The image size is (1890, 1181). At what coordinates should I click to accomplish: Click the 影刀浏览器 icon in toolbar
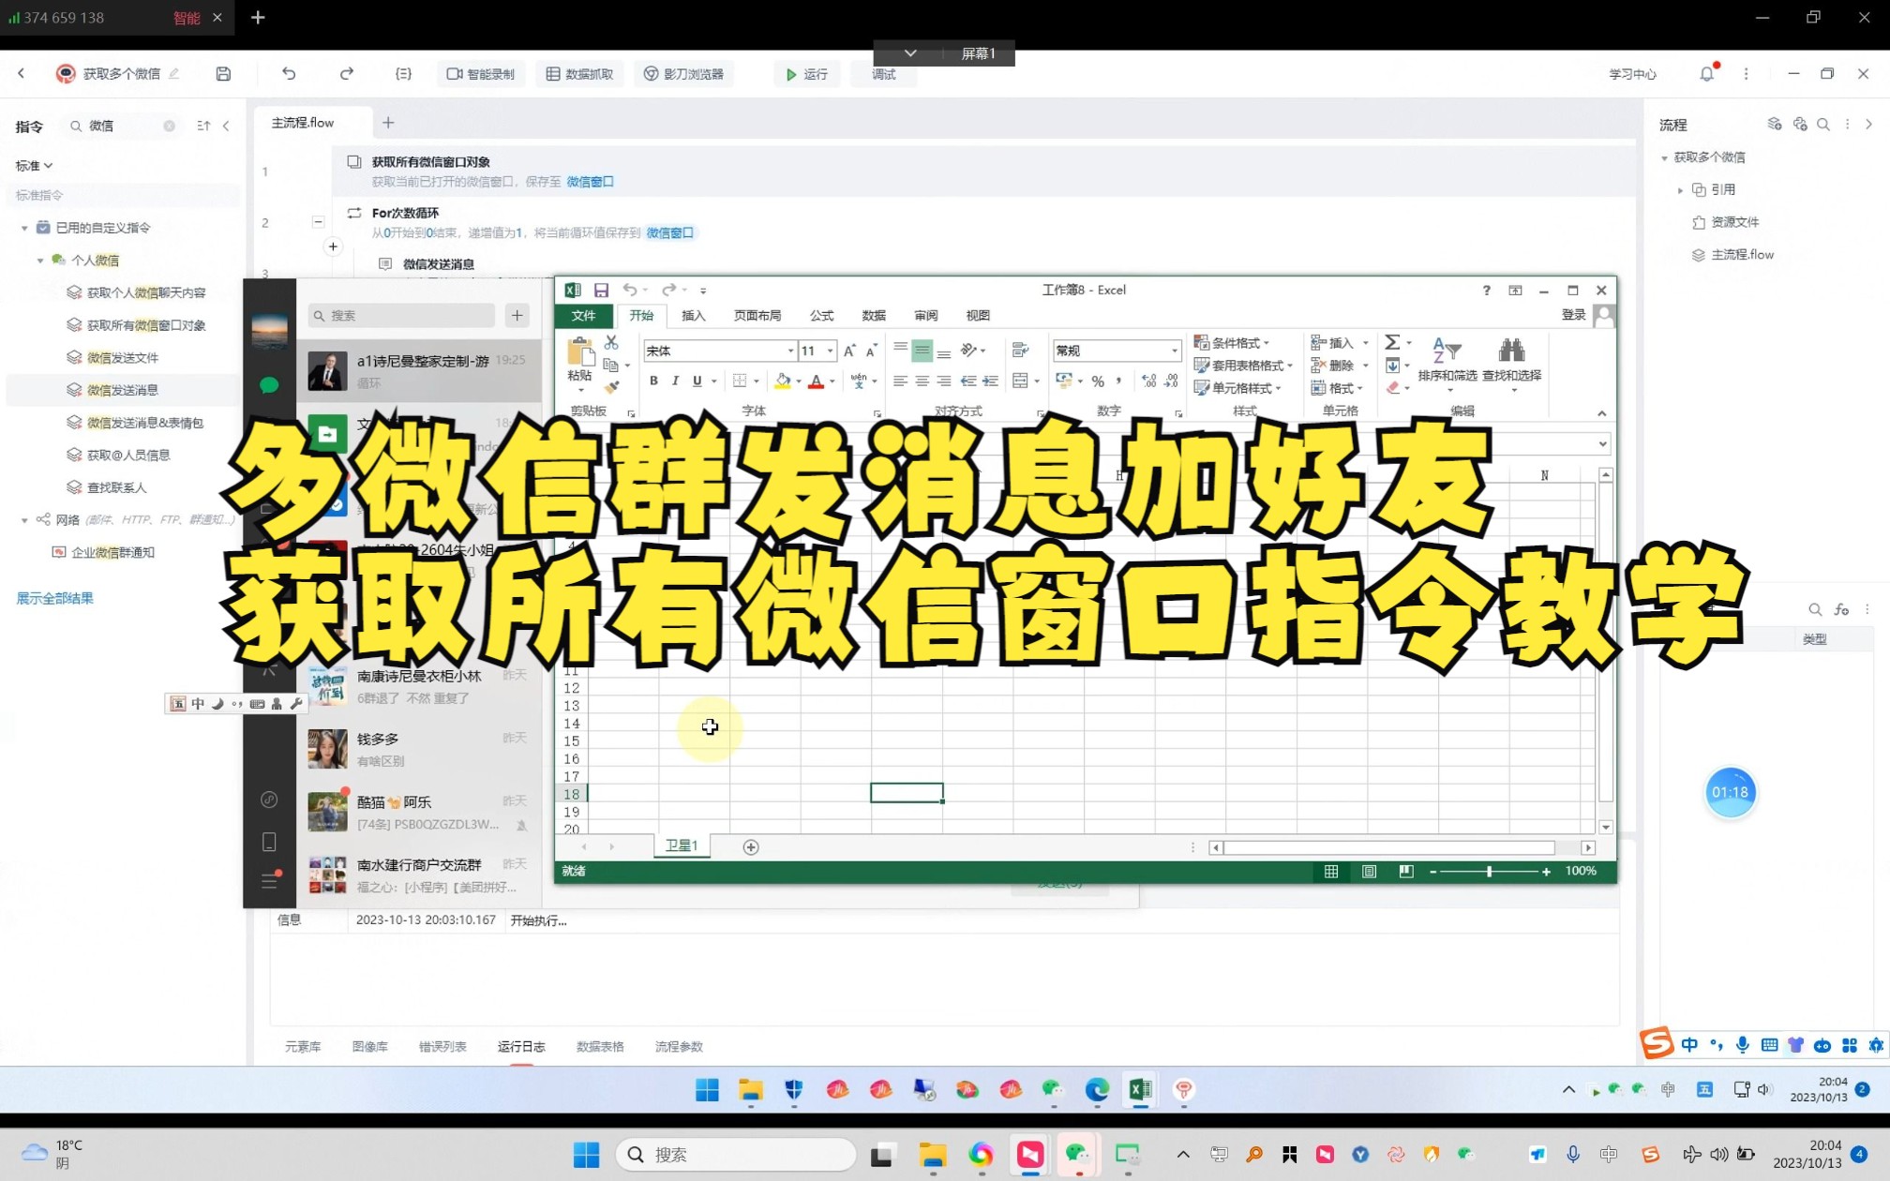(686, 73)
